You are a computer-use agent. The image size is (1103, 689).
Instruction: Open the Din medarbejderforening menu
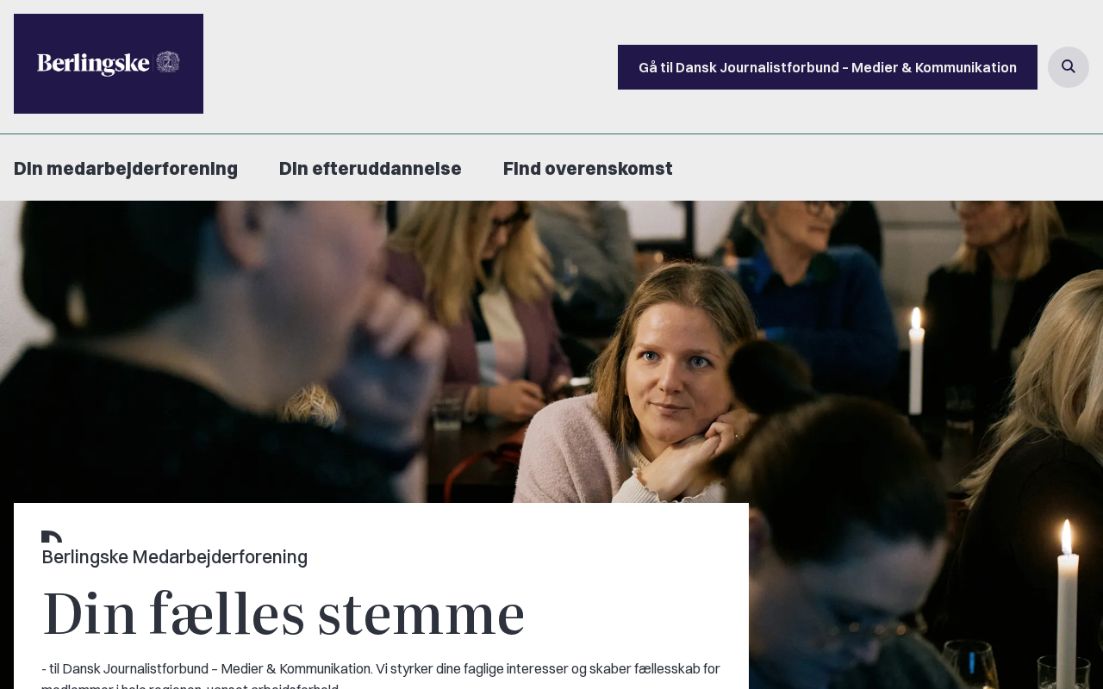click(x=126, y=169)
